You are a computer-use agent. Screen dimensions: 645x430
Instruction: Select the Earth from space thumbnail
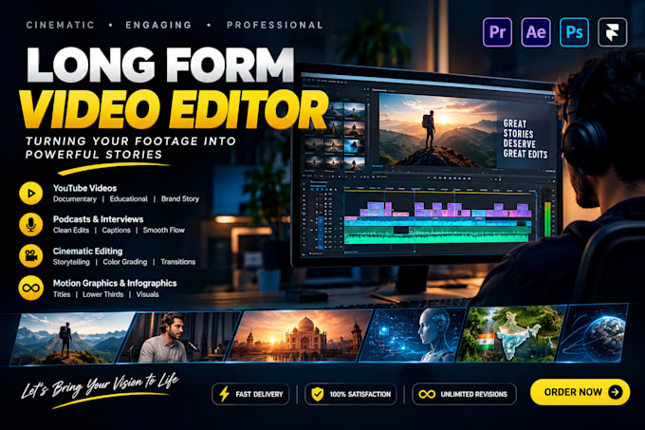592,334
